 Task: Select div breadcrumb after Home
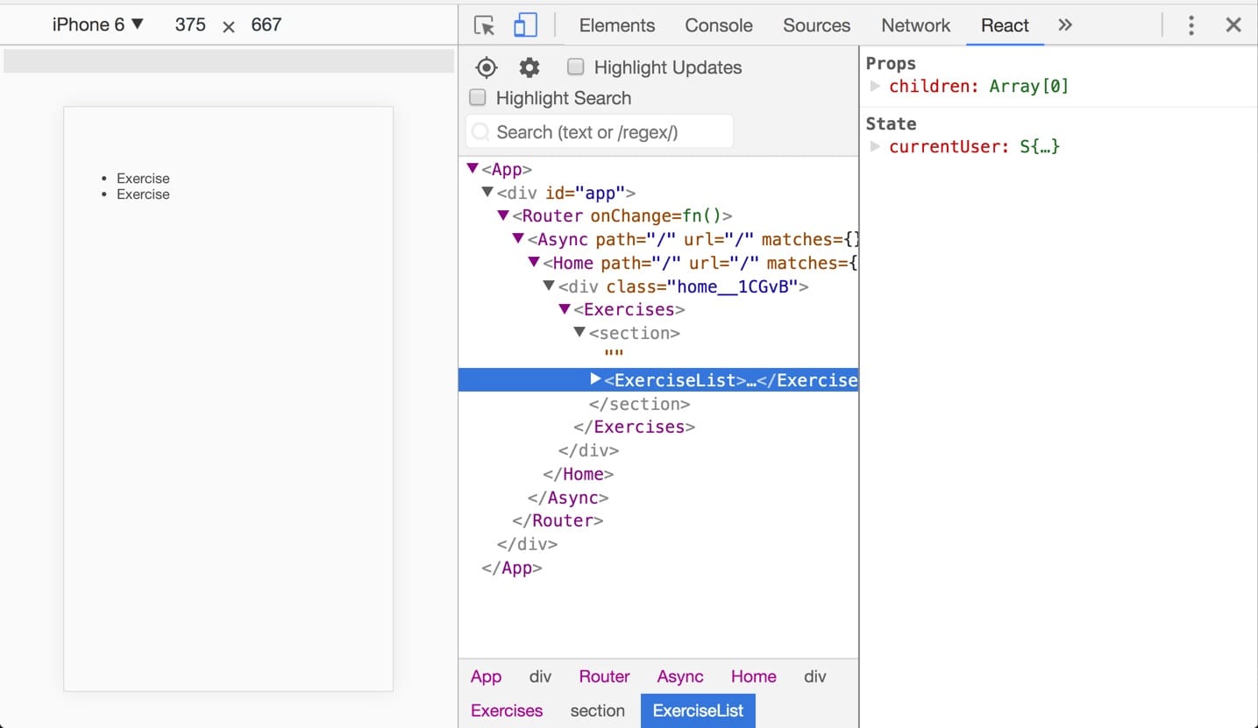[815, 676]
